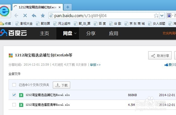This screenshot has height=115, width=176.
Task: Click the 4.5M file size cell
Action: click(131, 105)
